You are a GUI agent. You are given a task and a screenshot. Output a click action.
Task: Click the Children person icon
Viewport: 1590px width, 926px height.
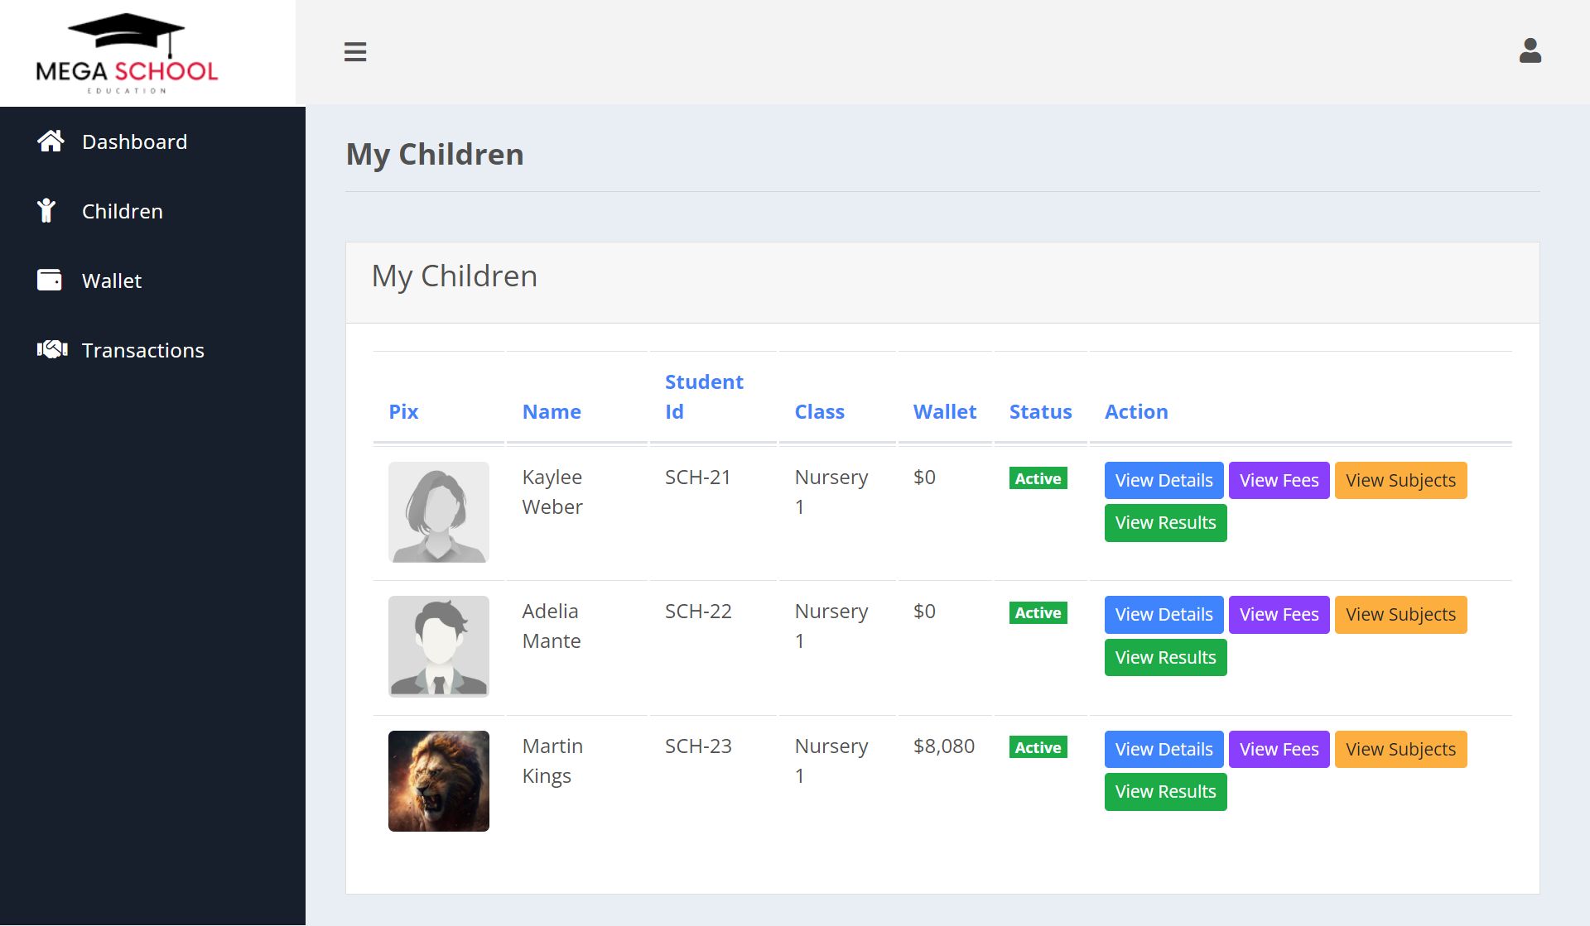(46, 211)
